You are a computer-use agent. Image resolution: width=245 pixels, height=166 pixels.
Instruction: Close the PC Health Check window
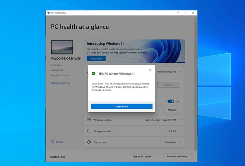point(193,13)
